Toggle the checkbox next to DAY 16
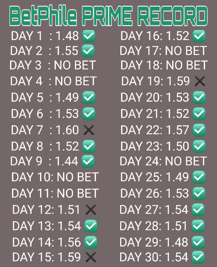This screenshot has width=217, height=267. 199,36
